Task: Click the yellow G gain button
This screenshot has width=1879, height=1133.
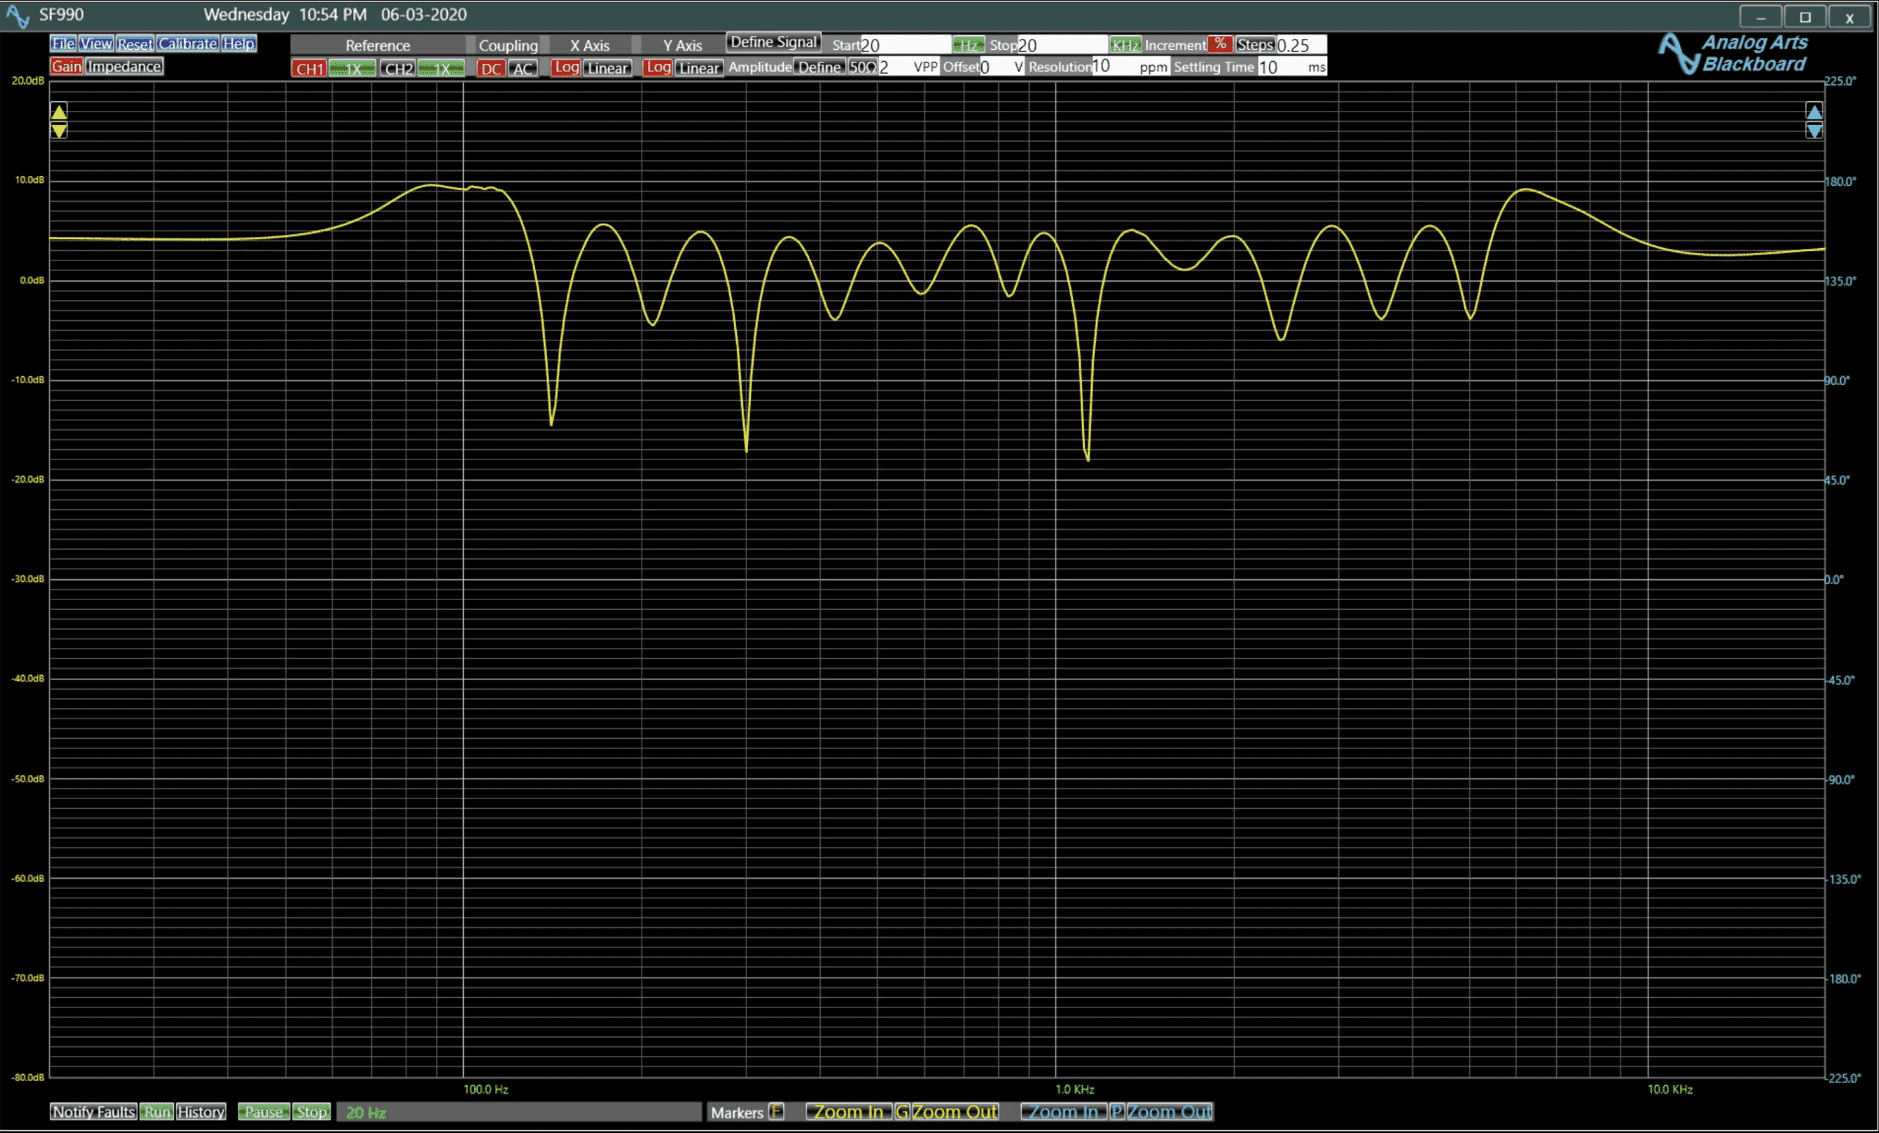Action: point(902,1112)
